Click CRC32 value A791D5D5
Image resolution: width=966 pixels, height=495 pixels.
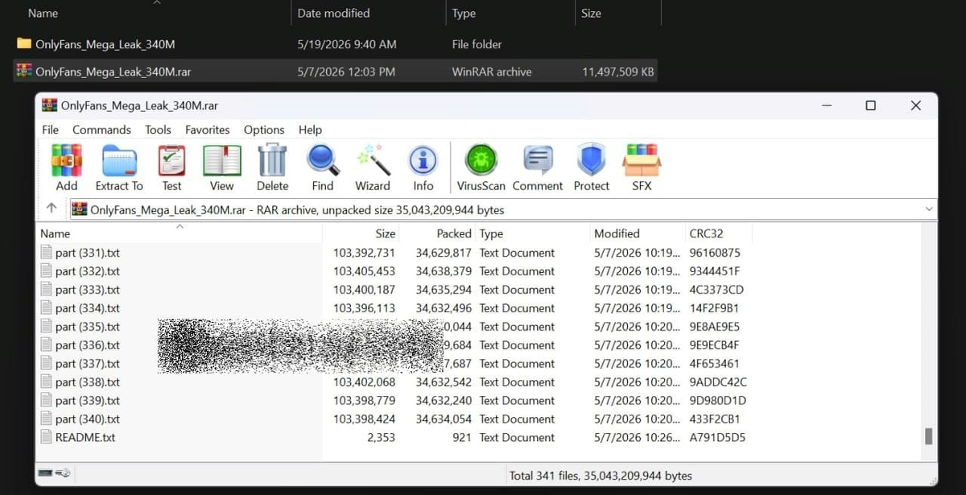point(717,438)
